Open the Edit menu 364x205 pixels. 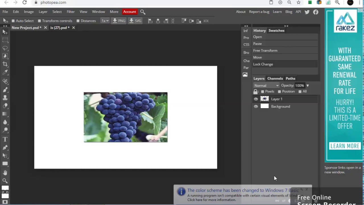coord(16,12)
